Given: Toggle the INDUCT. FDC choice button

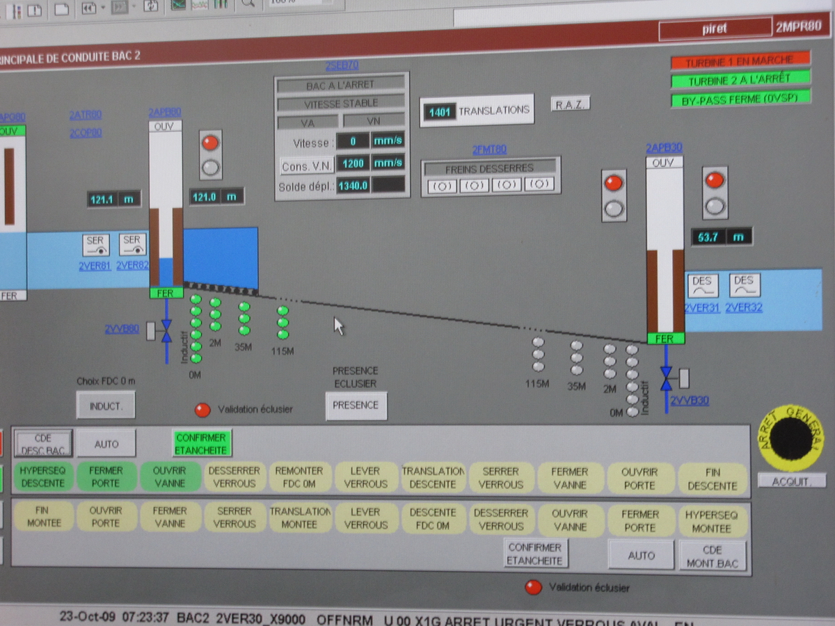Looking at the screenshot, I should point(106,406).
